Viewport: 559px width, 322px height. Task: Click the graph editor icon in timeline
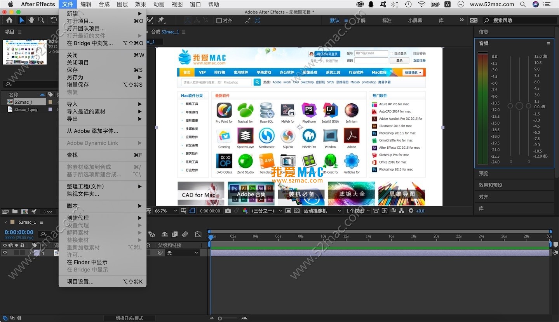tap(198, 234)
